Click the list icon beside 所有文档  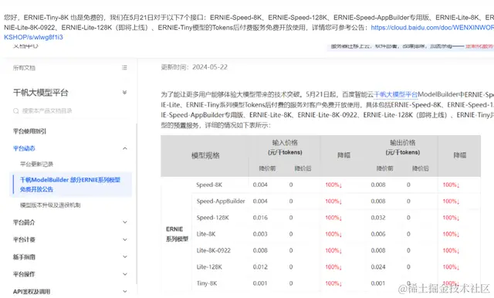point(124,68)
